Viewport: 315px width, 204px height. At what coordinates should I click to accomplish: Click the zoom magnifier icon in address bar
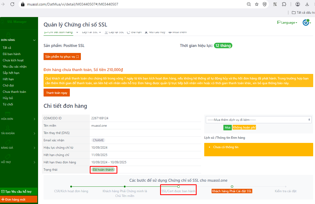(x=249, y=4)
